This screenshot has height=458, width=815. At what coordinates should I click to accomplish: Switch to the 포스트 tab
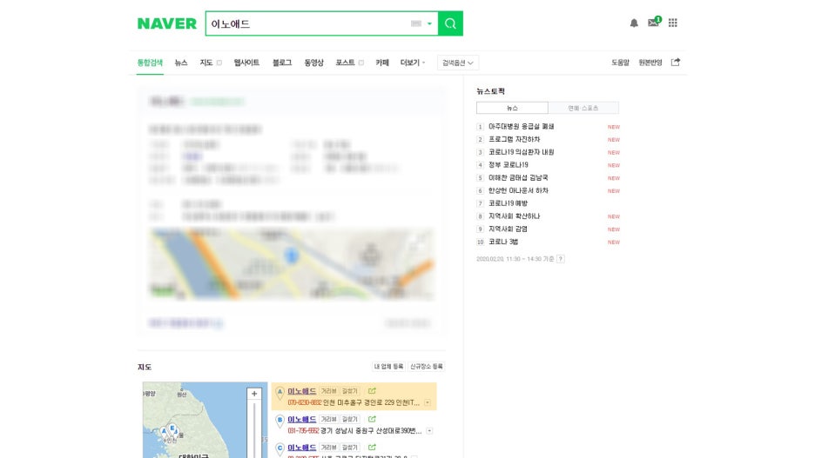coord(345,63)
